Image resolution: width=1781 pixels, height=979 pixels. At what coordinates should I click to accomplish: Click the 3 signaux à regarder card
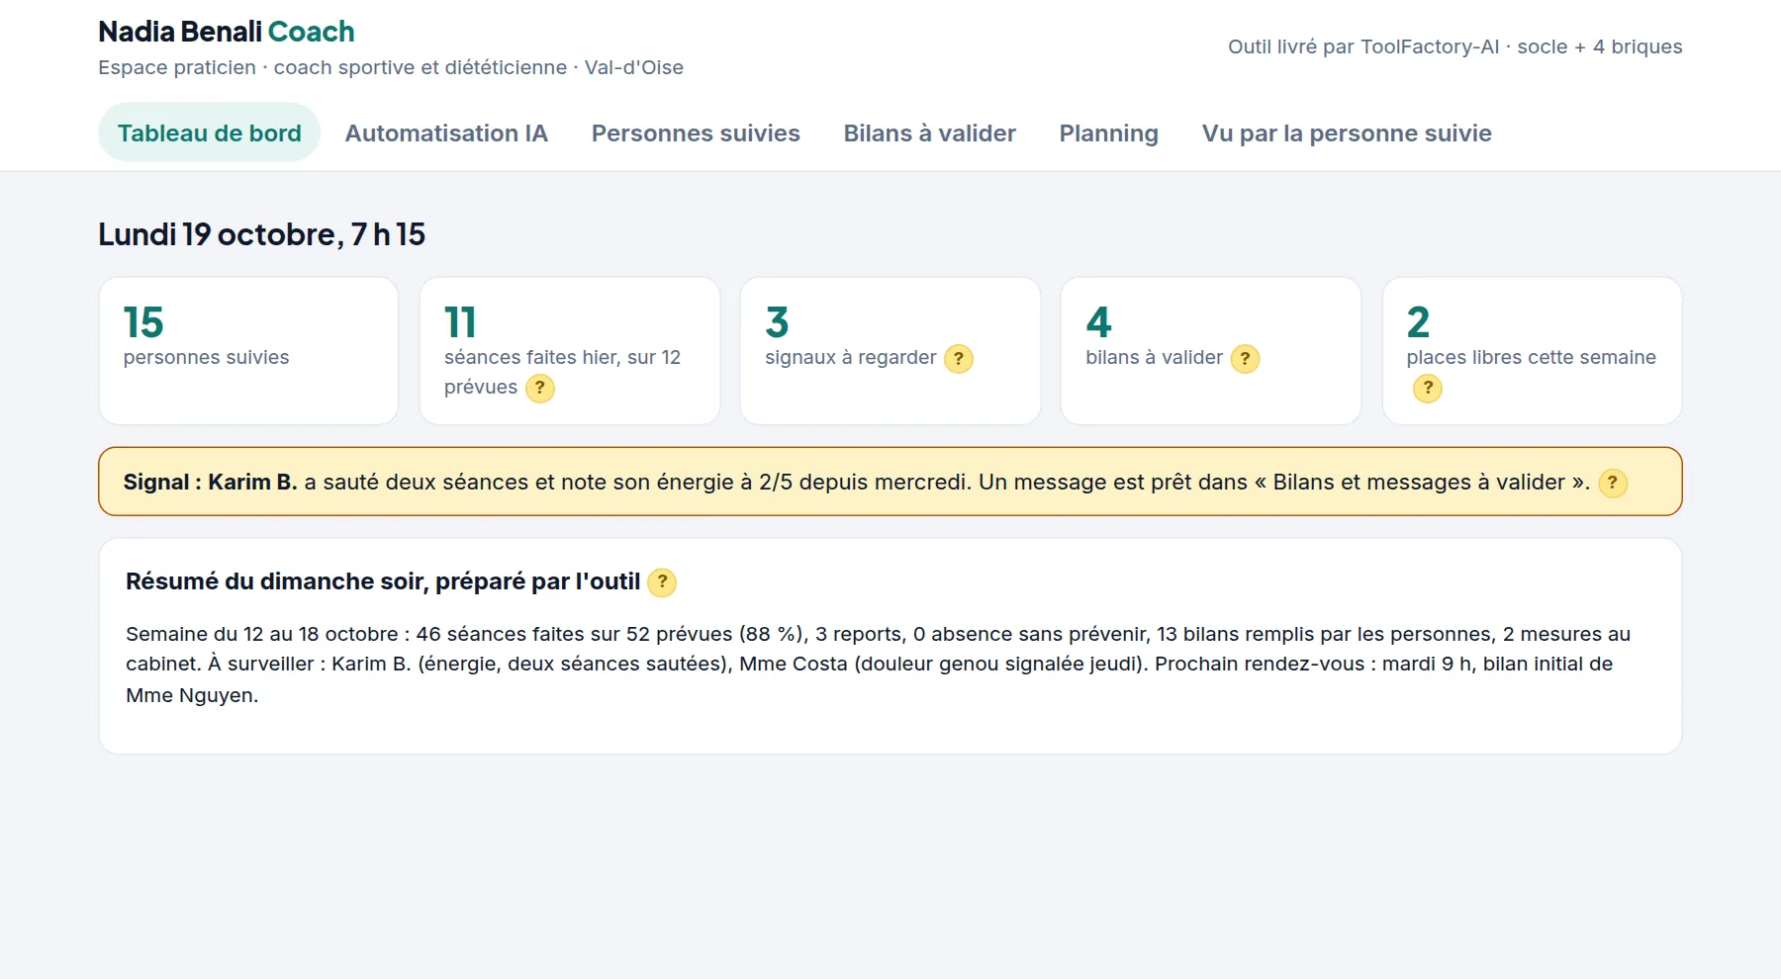point(890,351)
